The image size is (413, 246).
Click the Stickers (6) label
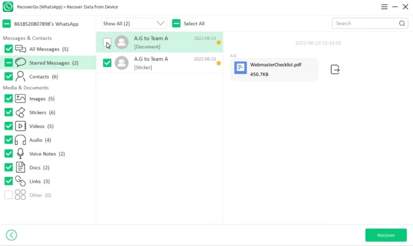click(42, 112)
